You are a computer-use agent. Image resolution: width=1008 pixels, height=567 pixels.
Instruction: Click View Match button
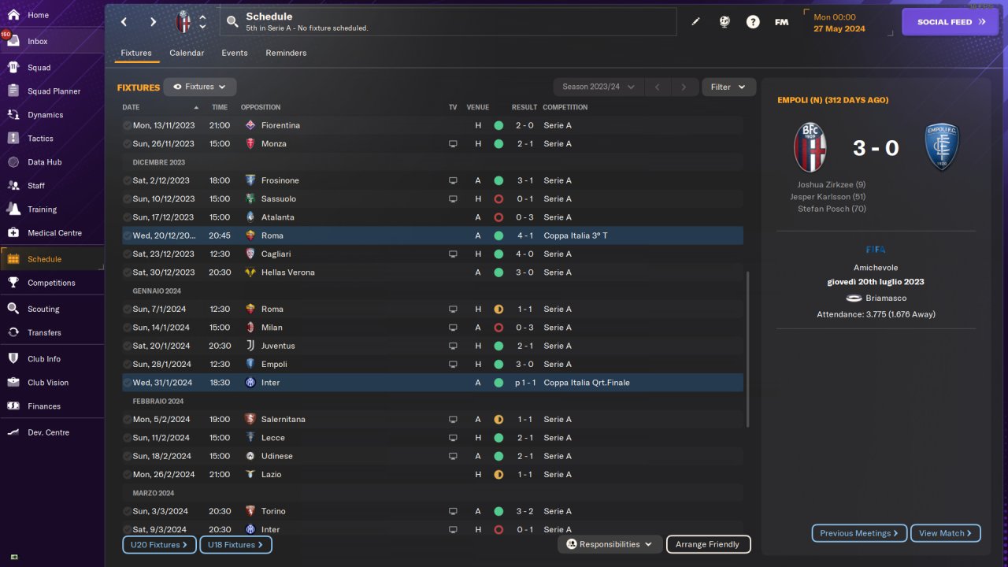(x=945, y=533)
